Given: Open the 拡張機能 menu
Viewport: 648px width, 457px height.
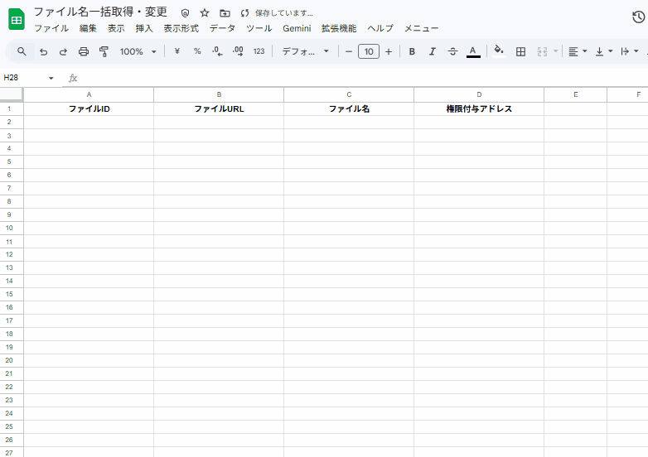Looking at the screenshot, I should pyautogui.click(x=339, y=28).
